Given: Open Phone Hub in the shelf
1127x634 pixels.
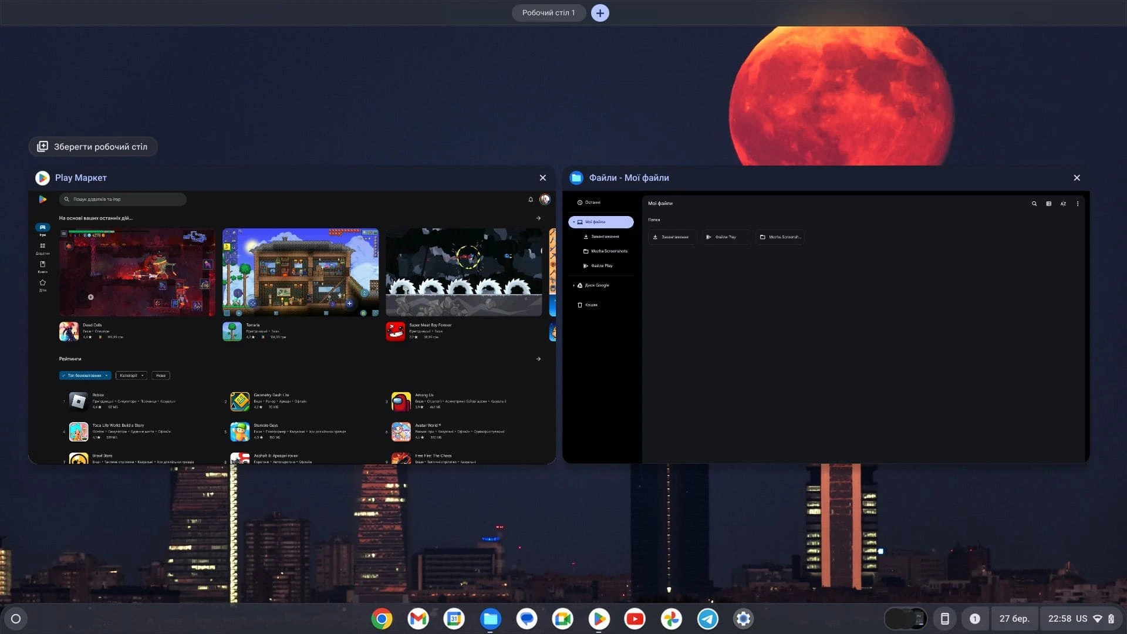Looking at the screenshot, I should (944, 619).
